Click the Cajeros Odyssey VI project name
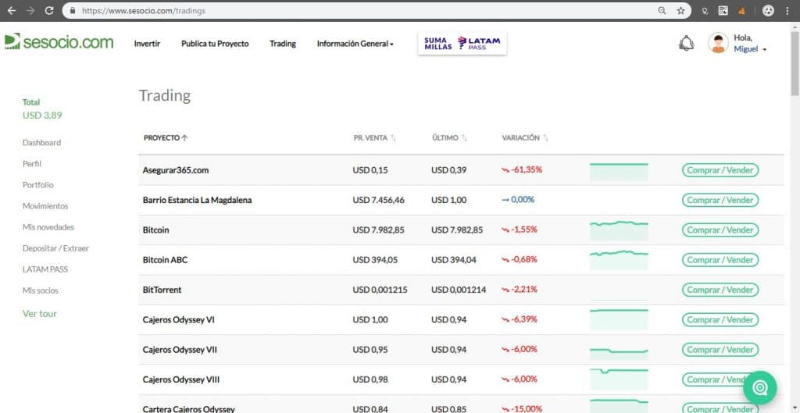Image resolution: width=800 pixels, height=413 pixels. (x=179, y=320)
